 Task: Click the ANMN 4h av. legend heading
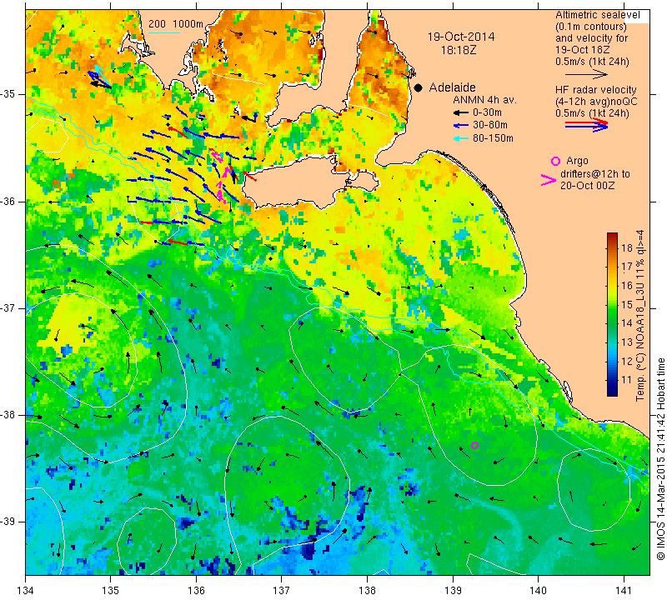click(484, 100)
